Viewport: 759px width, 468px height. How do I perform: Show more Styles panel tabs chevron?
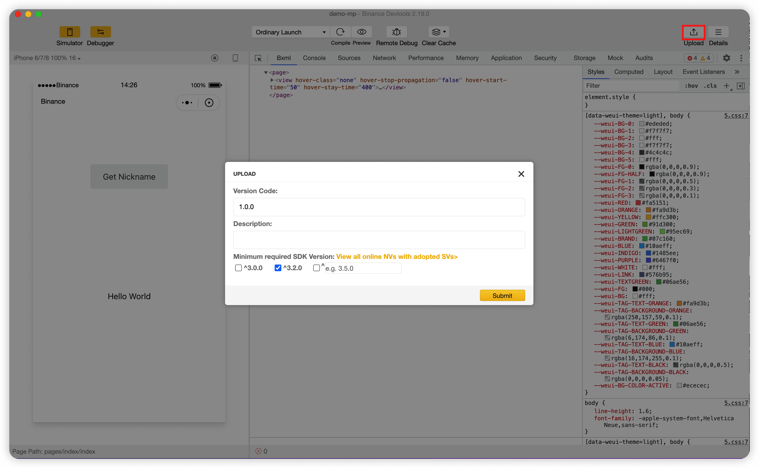737,72
